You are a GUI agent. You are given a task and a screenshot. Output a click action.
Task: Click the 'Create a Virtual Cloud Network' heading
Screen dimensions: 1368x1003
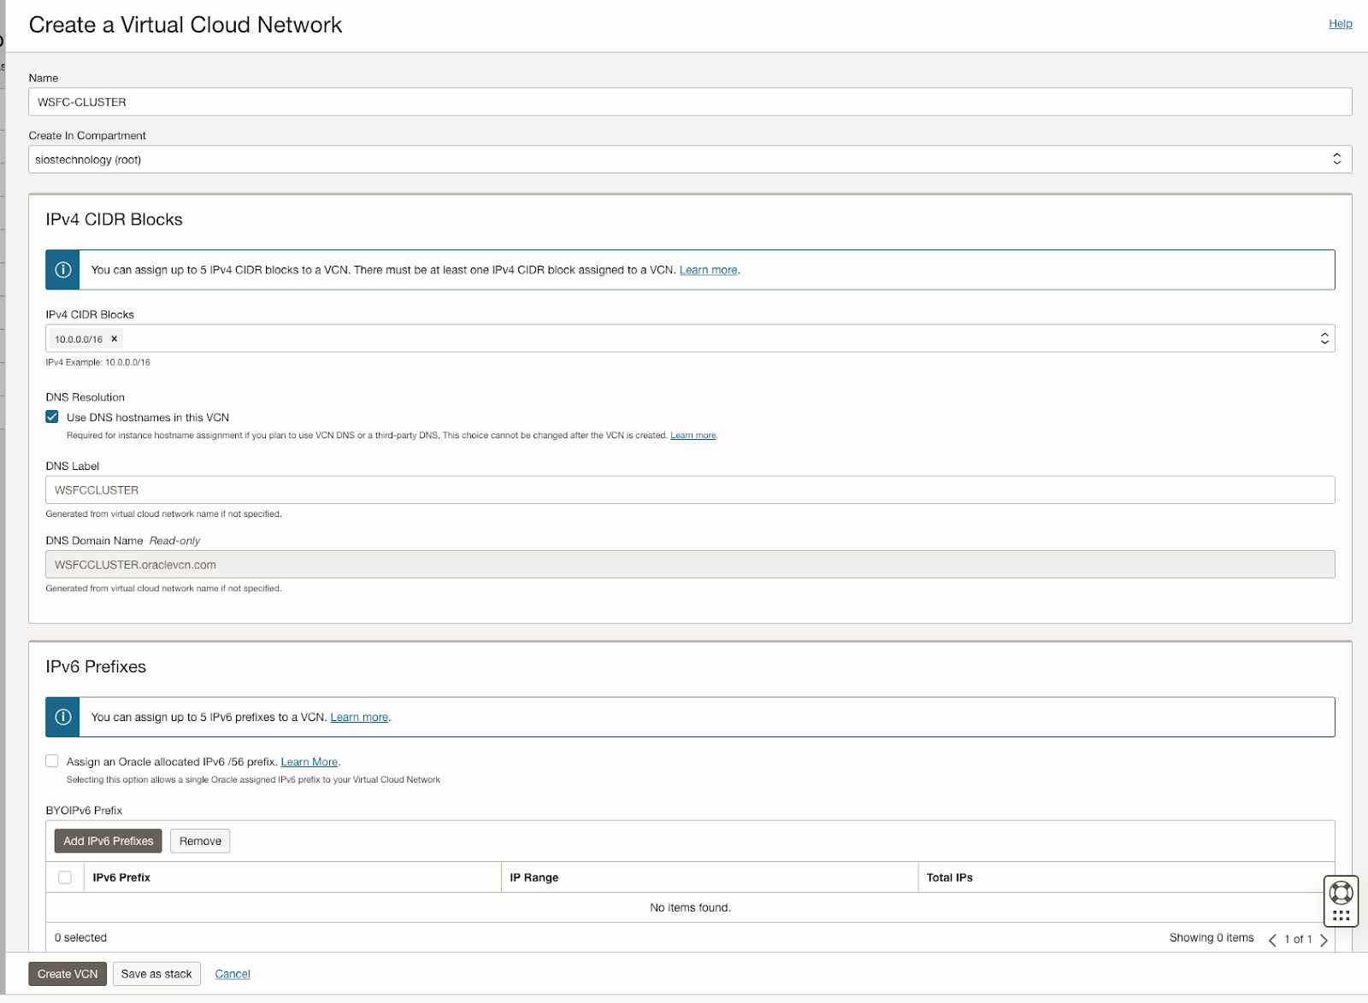(x=186, y=25)
